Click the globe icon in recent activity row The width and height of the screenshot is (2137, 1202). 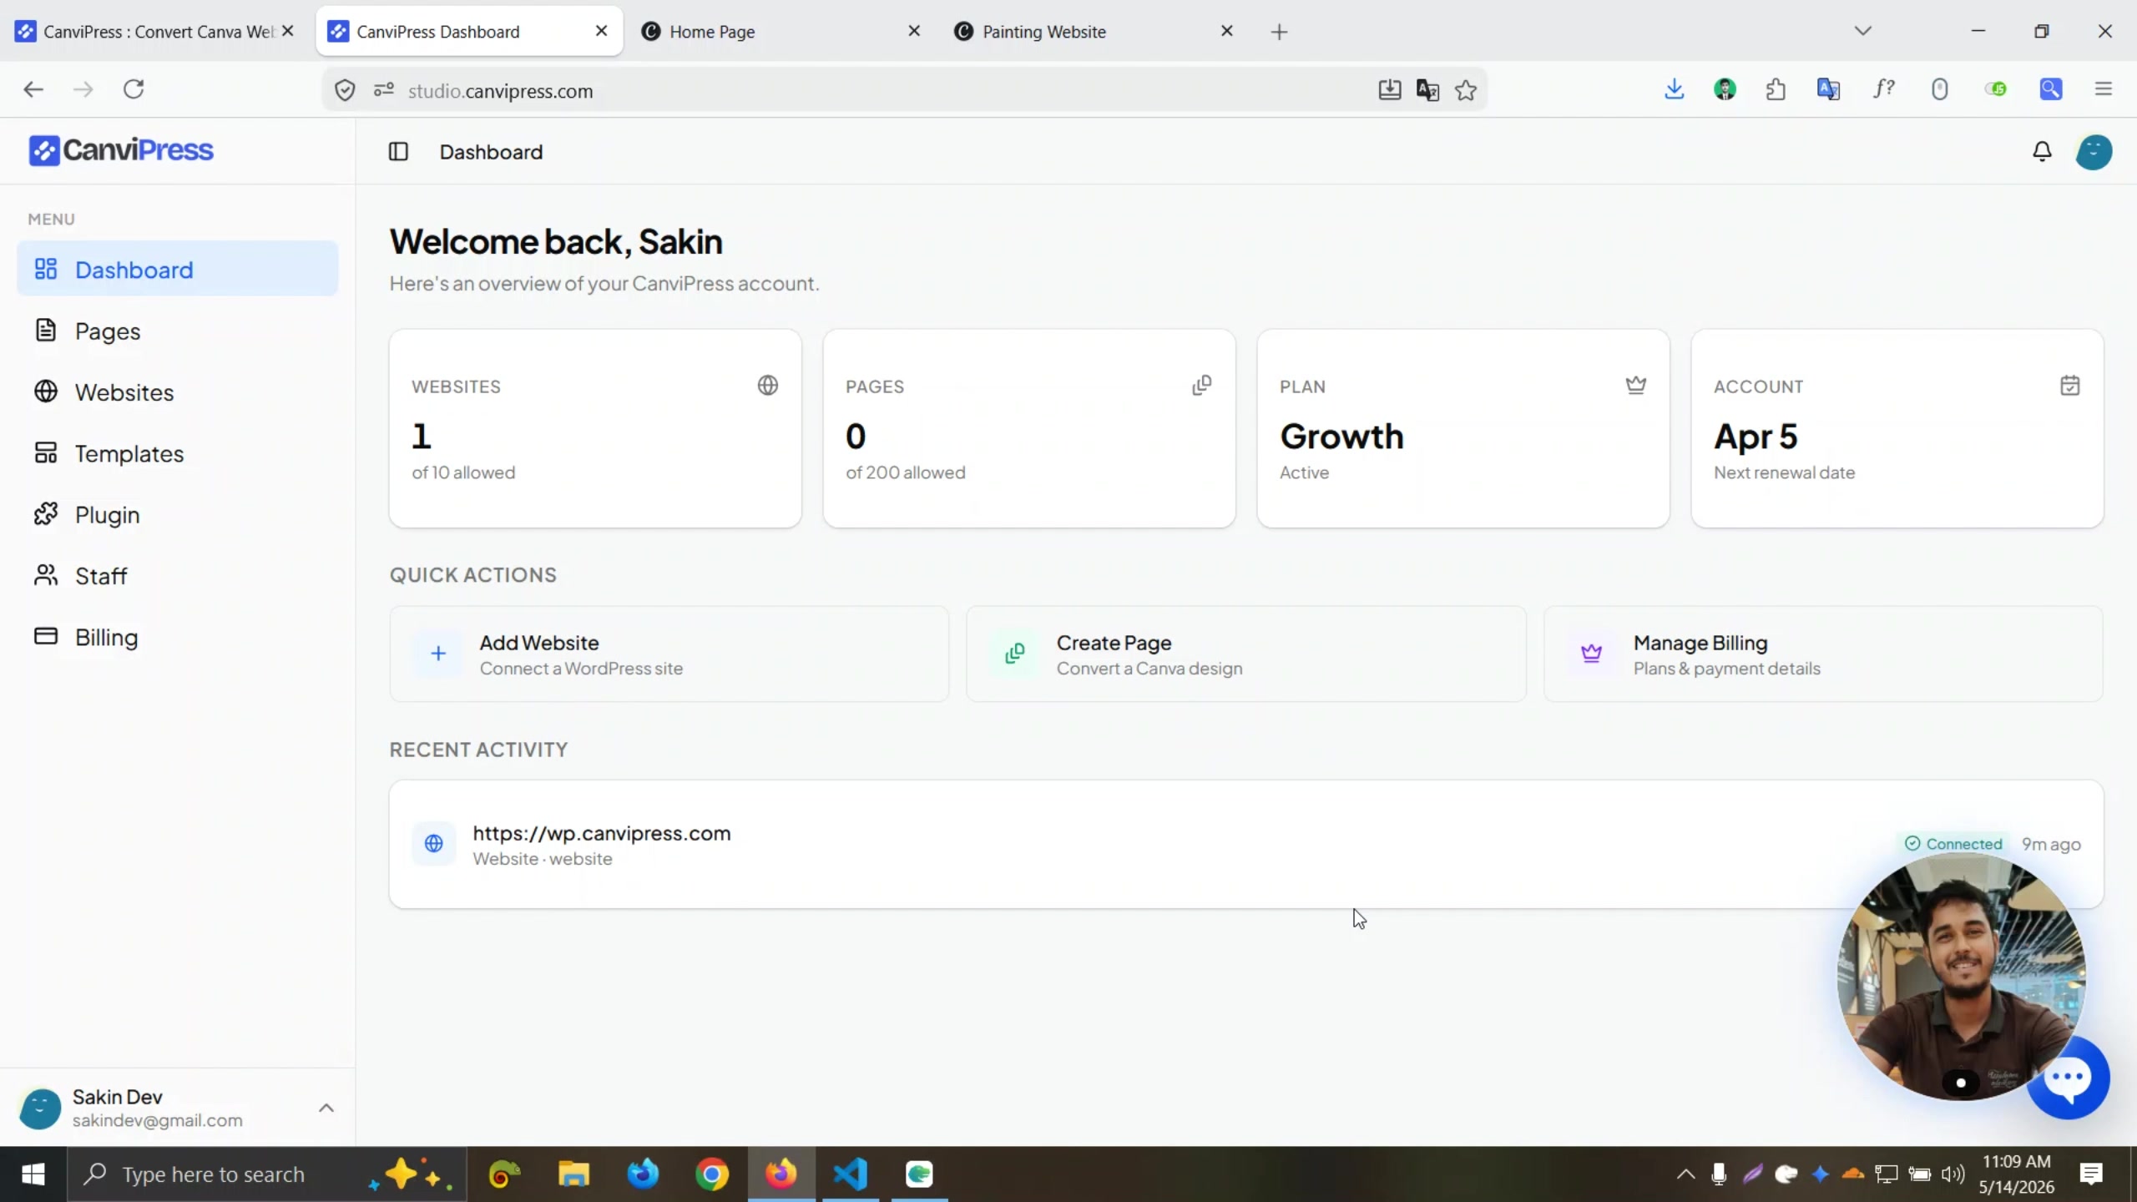(434, 844)
